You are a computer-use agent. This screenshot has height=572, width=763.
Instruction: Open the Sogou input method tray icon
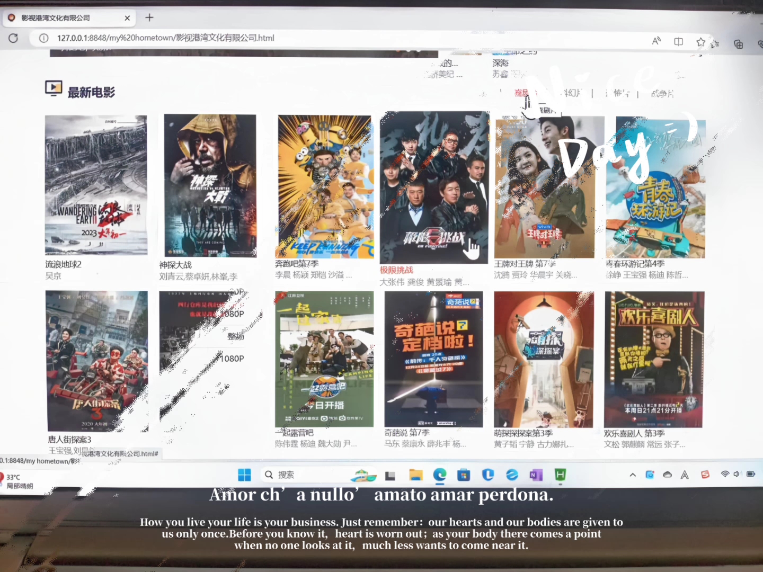click(x=705, y=475)
